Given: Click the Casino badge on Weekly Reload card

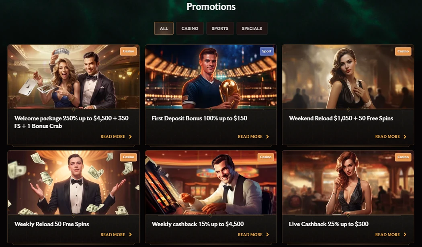Looking at the screenshot, I should (128, 157).
